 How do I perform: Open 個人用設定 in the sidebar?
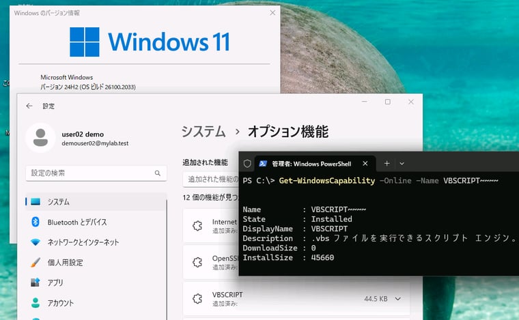(x=96, y=263)
